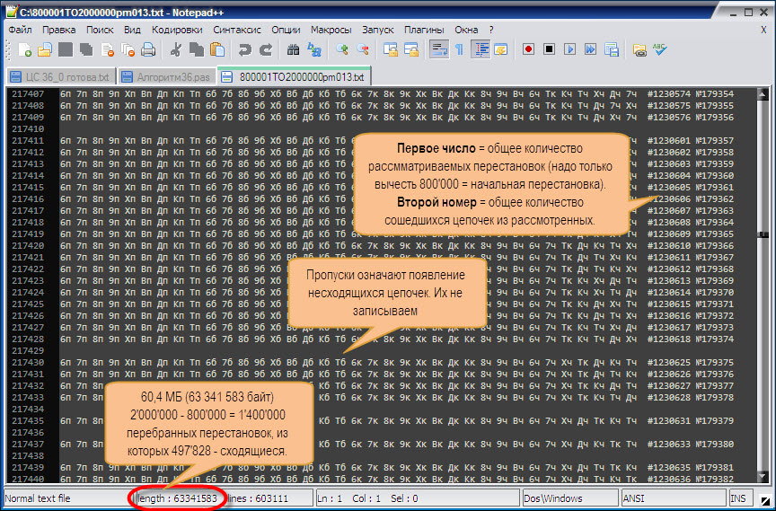Toggle the indent guide toolbar button
776x511 pixels.
[x=481, y=49]
